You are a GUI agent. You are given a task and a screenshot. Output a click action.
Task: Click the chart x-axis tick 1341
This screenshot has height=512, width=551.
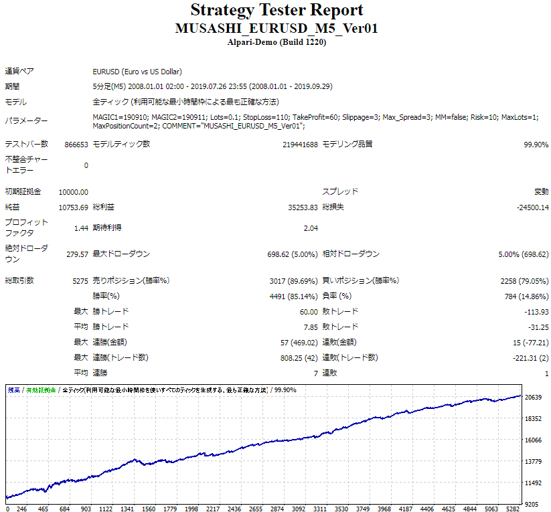(127, 509)
